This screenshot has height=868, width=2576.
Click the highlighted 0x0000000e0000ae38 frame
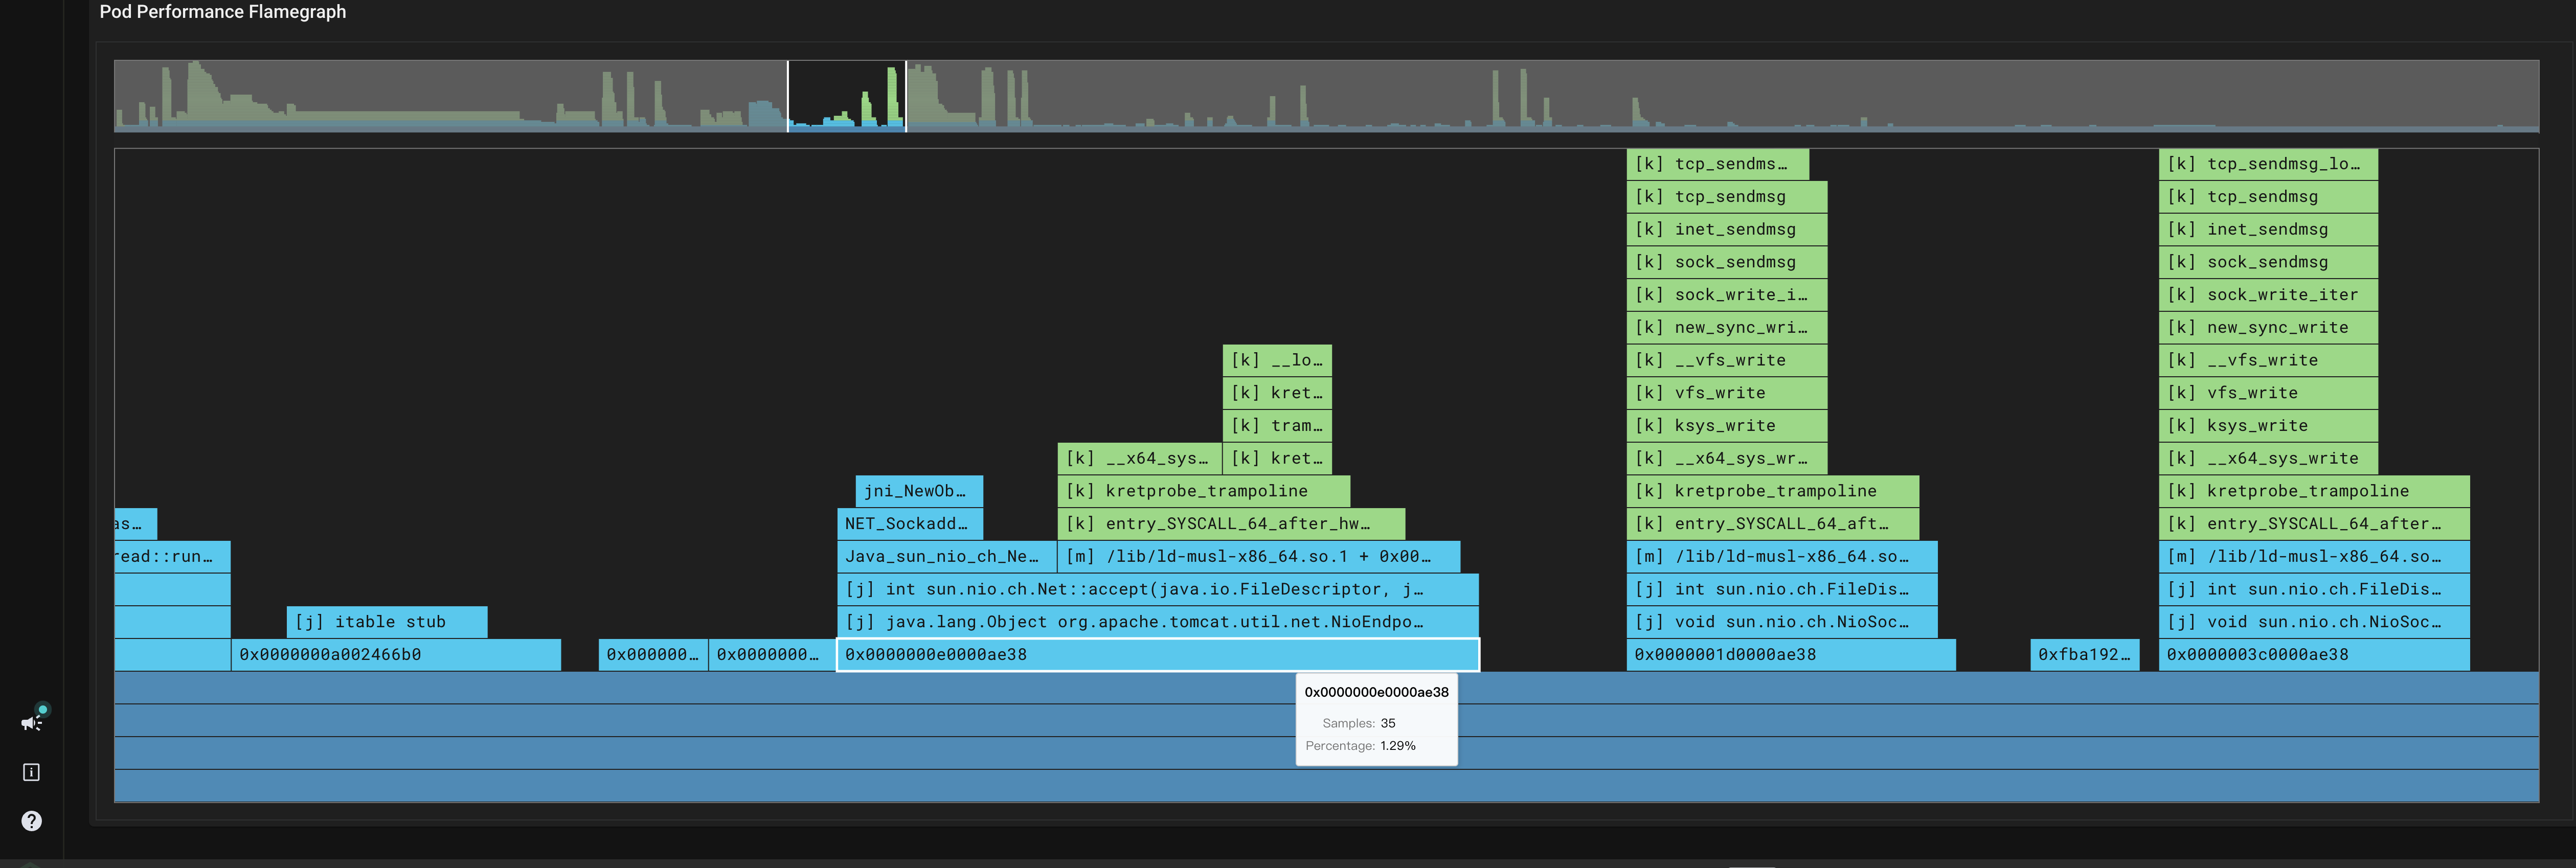1157,655
